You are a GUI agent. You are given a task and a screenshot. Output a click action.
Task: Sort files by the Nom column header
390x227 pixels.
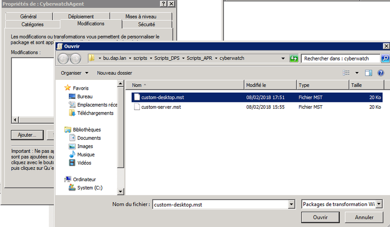click(185, 85)
